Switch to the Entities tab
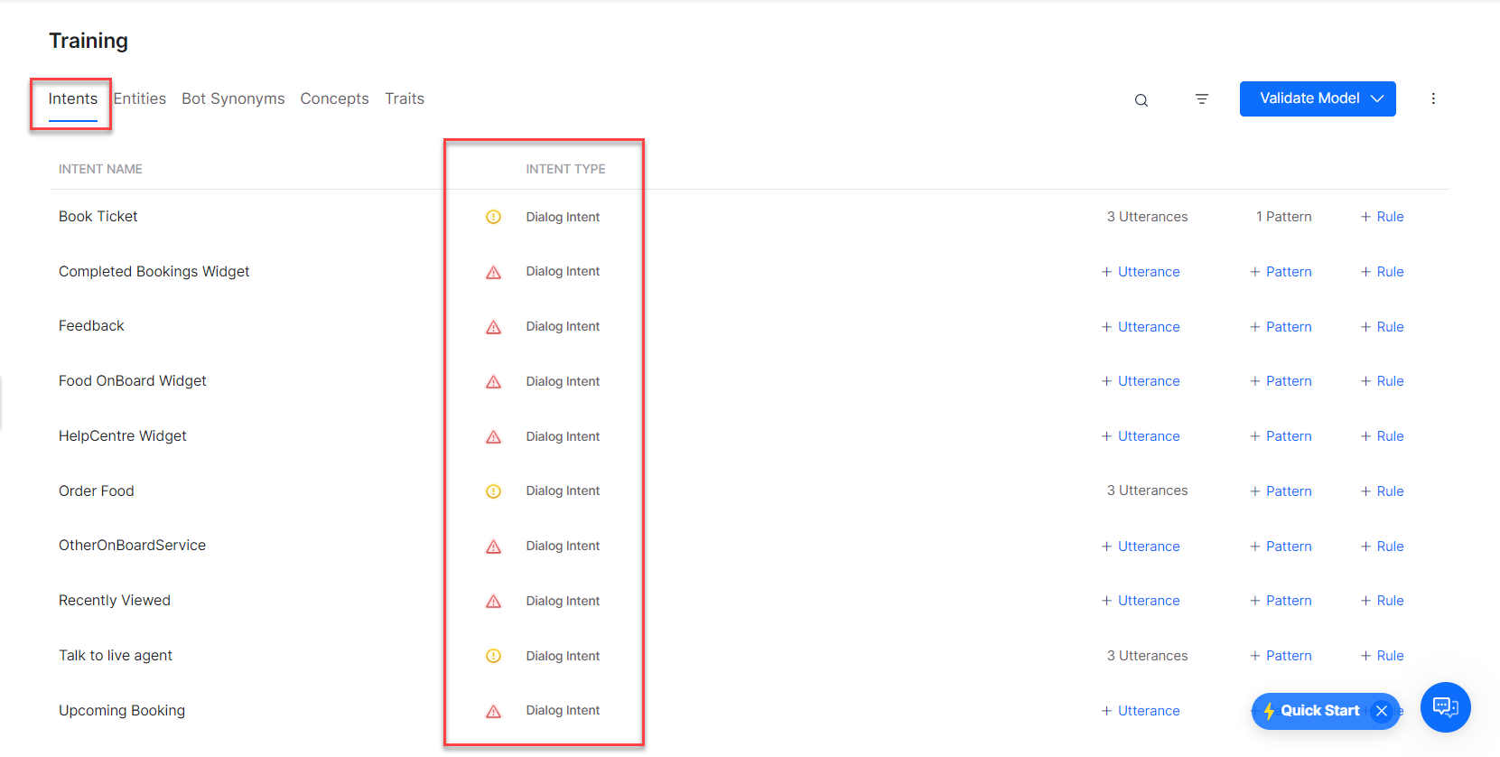The width and height of the screenshot is (1500, 757). click(x=140, y=98)
